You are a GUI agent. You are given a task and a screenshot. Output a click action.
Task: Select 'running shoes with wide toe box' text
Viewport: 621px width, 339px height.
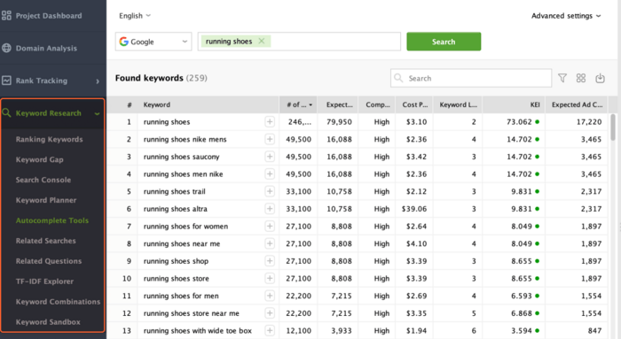click(x=197, y=331)
